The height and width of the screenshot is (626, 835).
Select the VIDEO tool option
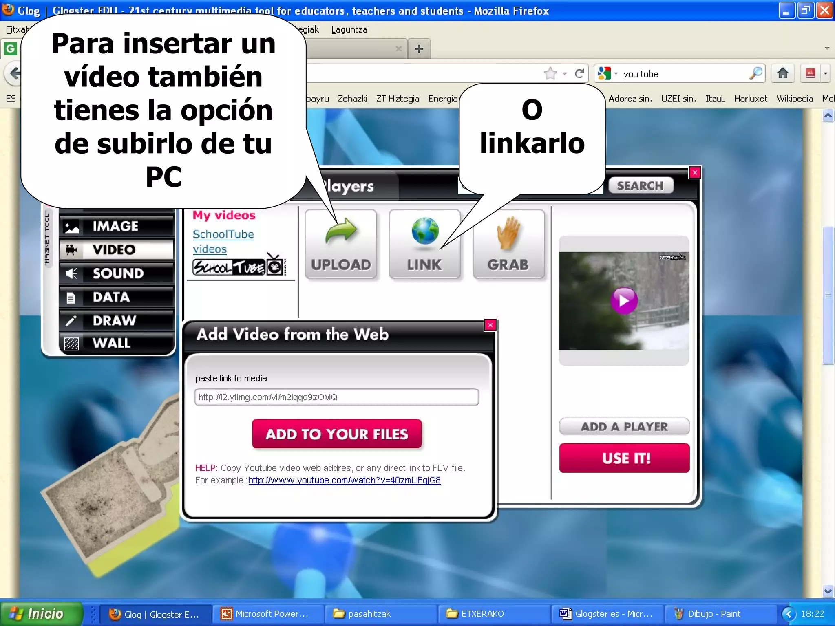click(x=117, y=249)
